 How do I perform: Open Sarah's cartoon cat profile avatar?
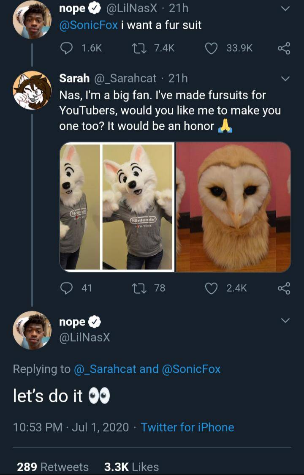click(32, 90)
